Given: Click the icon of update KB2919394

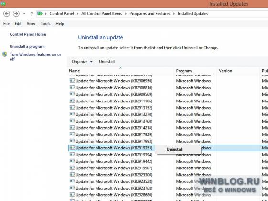Looking at the screenshot, I should click(x=72, y=154).
